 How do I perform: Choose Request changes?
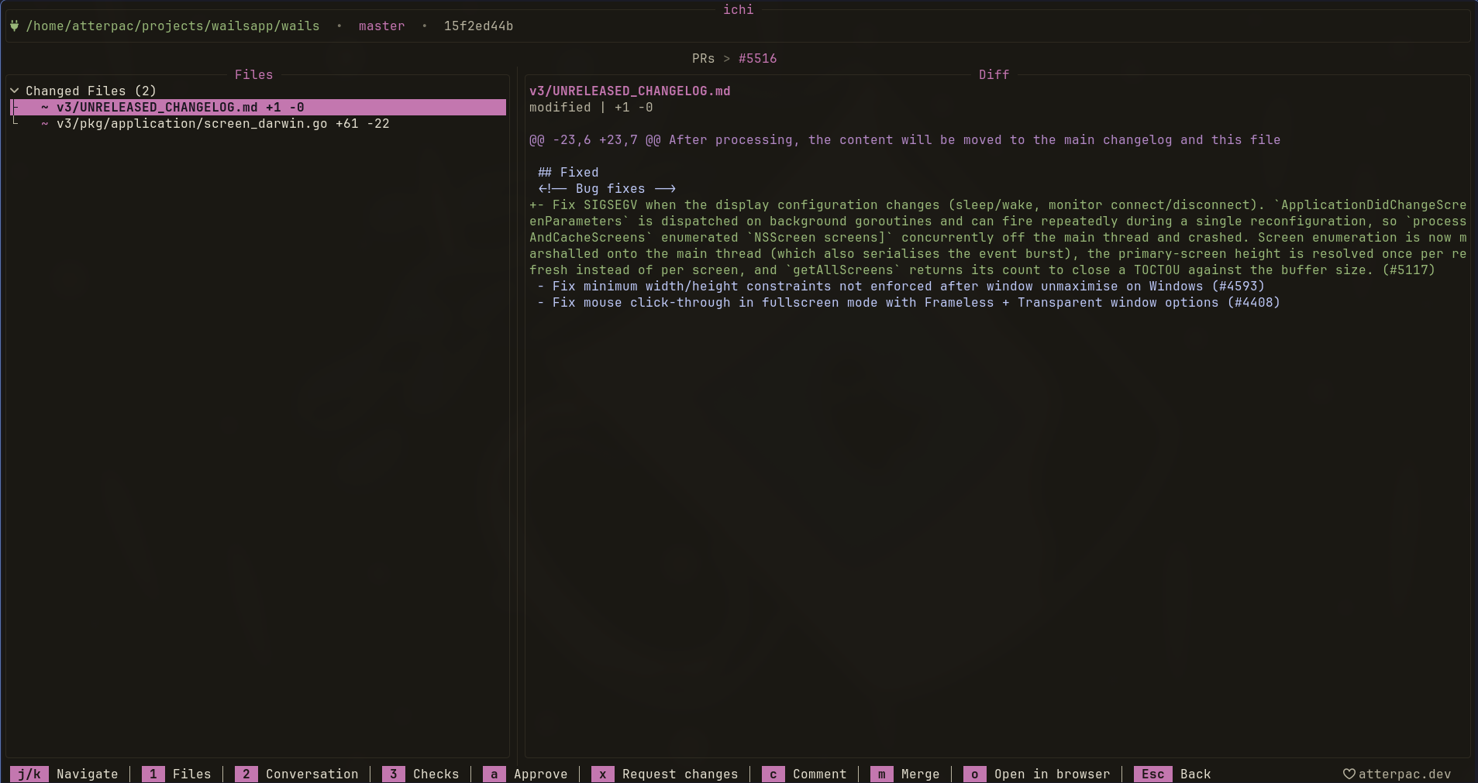pos(680,774)
